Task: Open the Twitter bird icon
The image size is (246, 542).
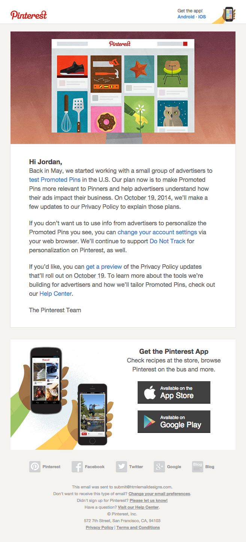Action: point(121,467)
